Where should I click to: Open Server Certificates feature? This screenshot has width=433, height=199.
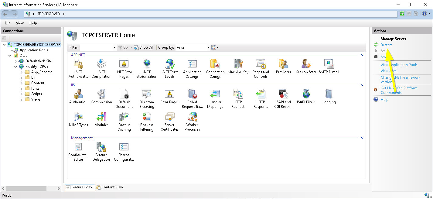tap(169, 122)
